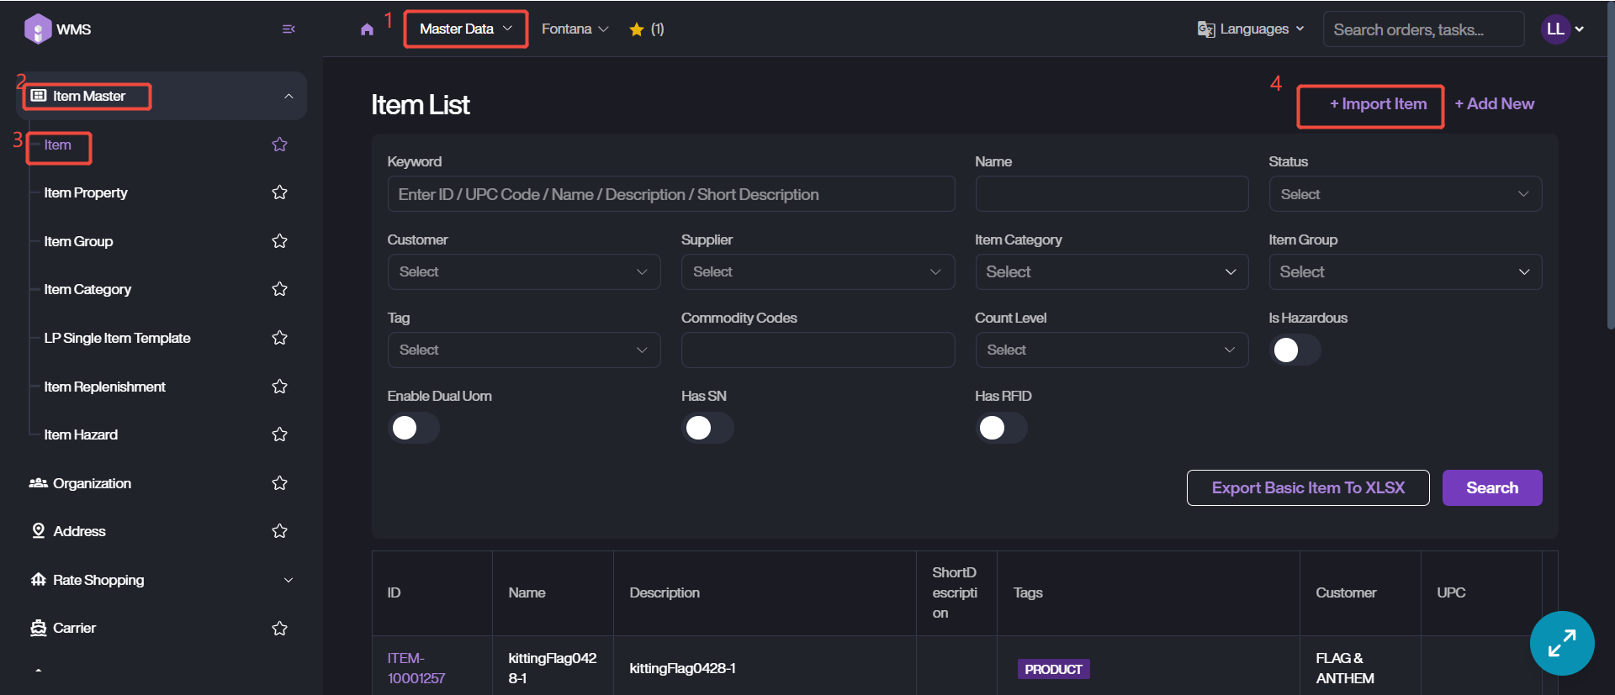Screen dimensions: 1615x695
Task: Star the Item Category sidebar entry
Action: coord(279,289)
